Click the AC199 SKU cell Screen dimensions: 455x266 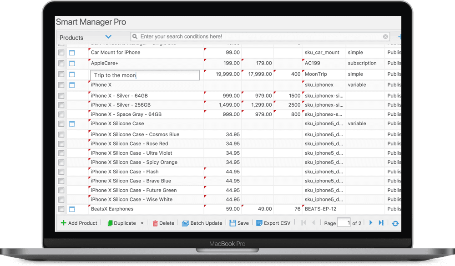312,63
